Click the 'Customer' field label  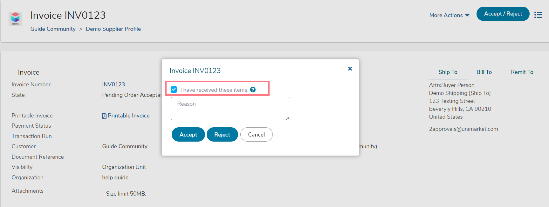(24, 146)
